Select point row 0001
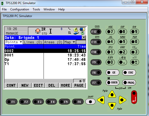Screen dimensions: 149x116 45,55
